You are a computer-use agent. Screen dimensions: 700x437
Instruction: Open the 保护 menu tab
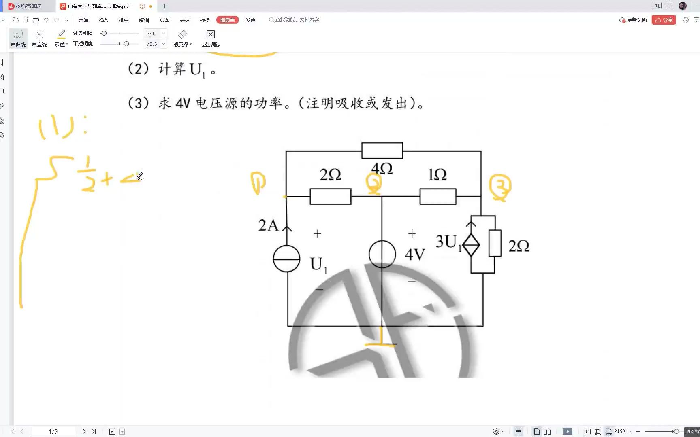pos(185,20)
